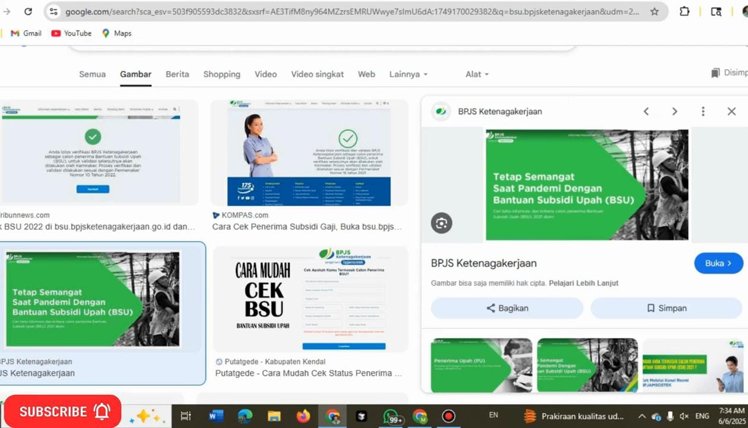
Task: Go to previous image in preview panel
Action: 646,111
